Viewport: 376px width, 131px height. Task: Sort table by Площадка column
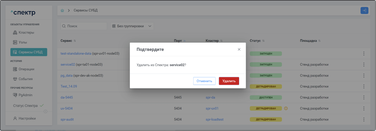coord(319,41)
